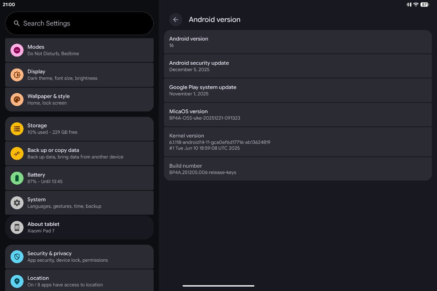Open Display settings via its brightness icon
This screenshot has width=437, height=291.
coord(17,75)
